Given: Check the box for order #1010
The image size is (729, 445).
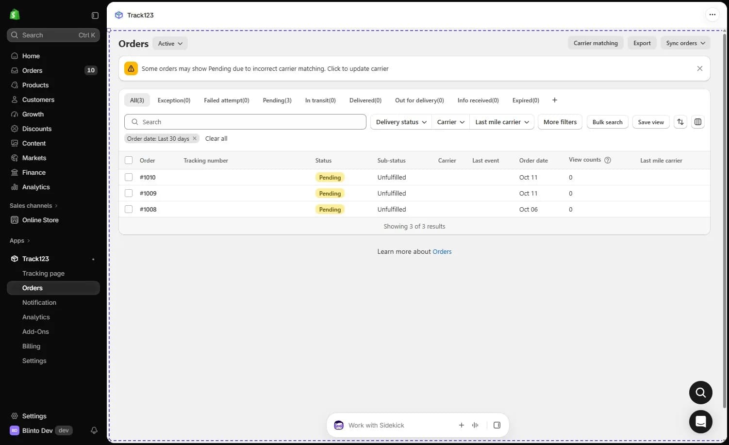Looking at the screenshot, I should pos(129,177).
